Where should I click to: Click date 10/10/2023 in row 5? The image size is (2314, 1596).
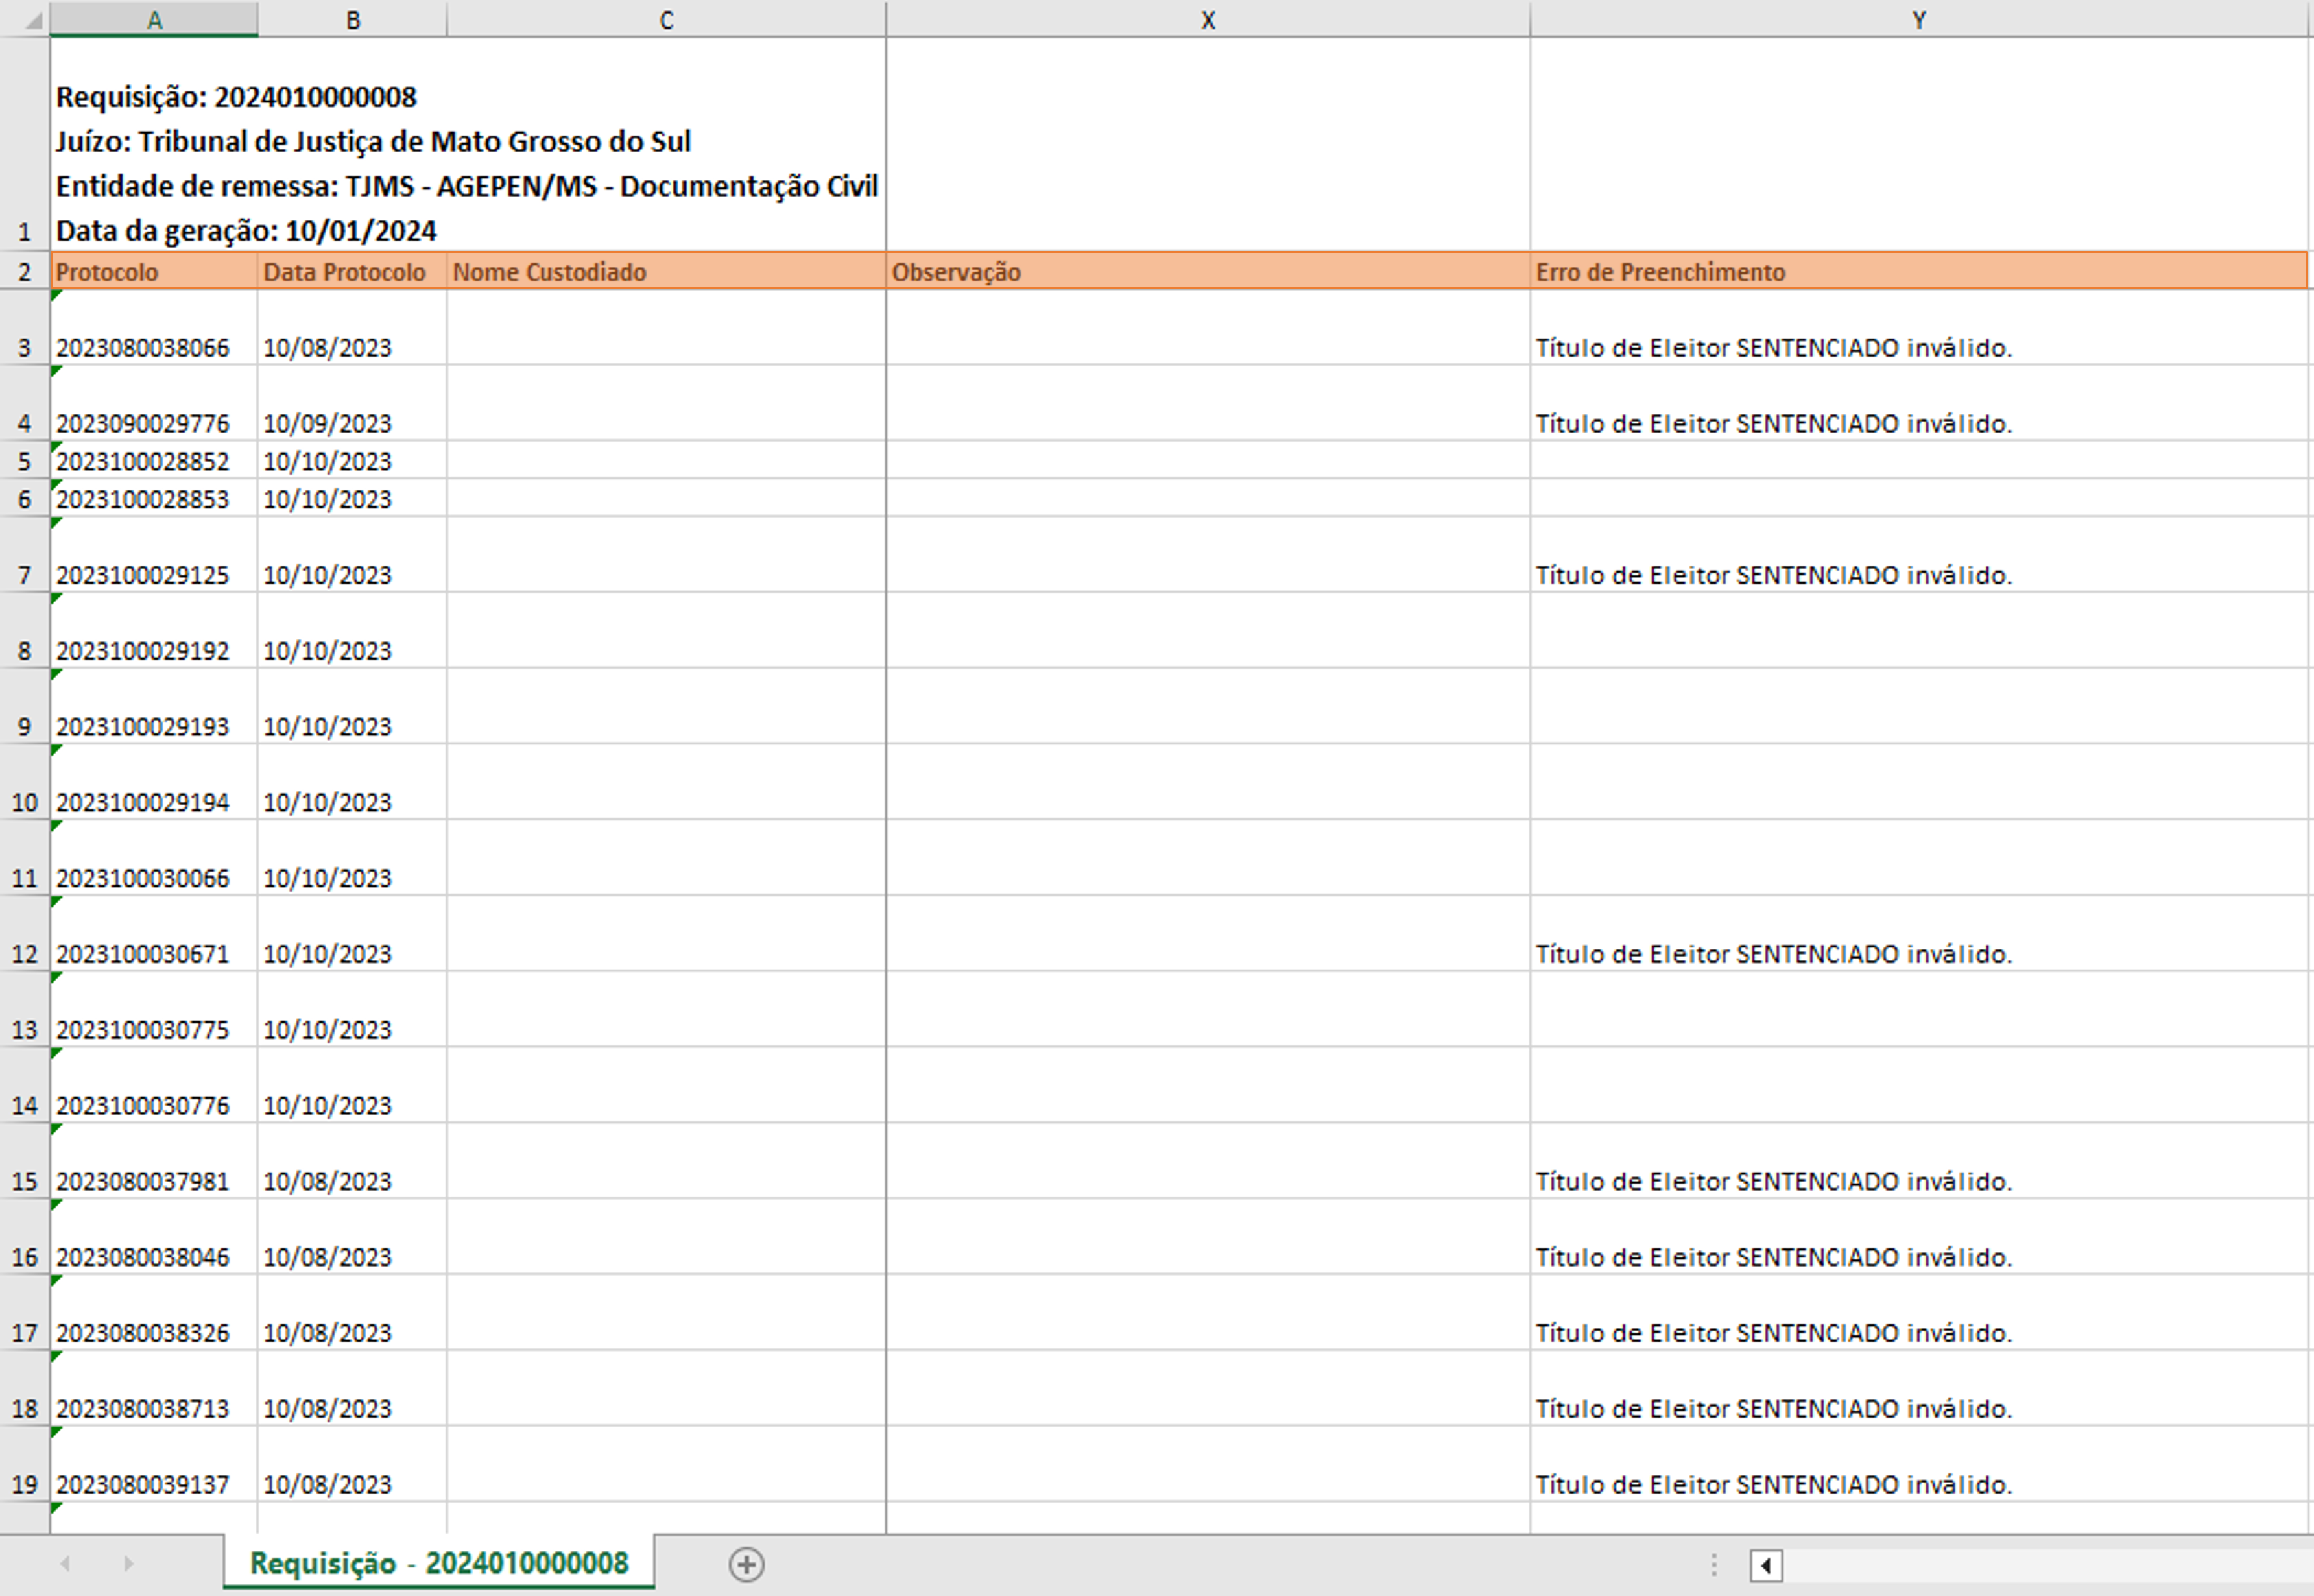click(x=352, y=460)
